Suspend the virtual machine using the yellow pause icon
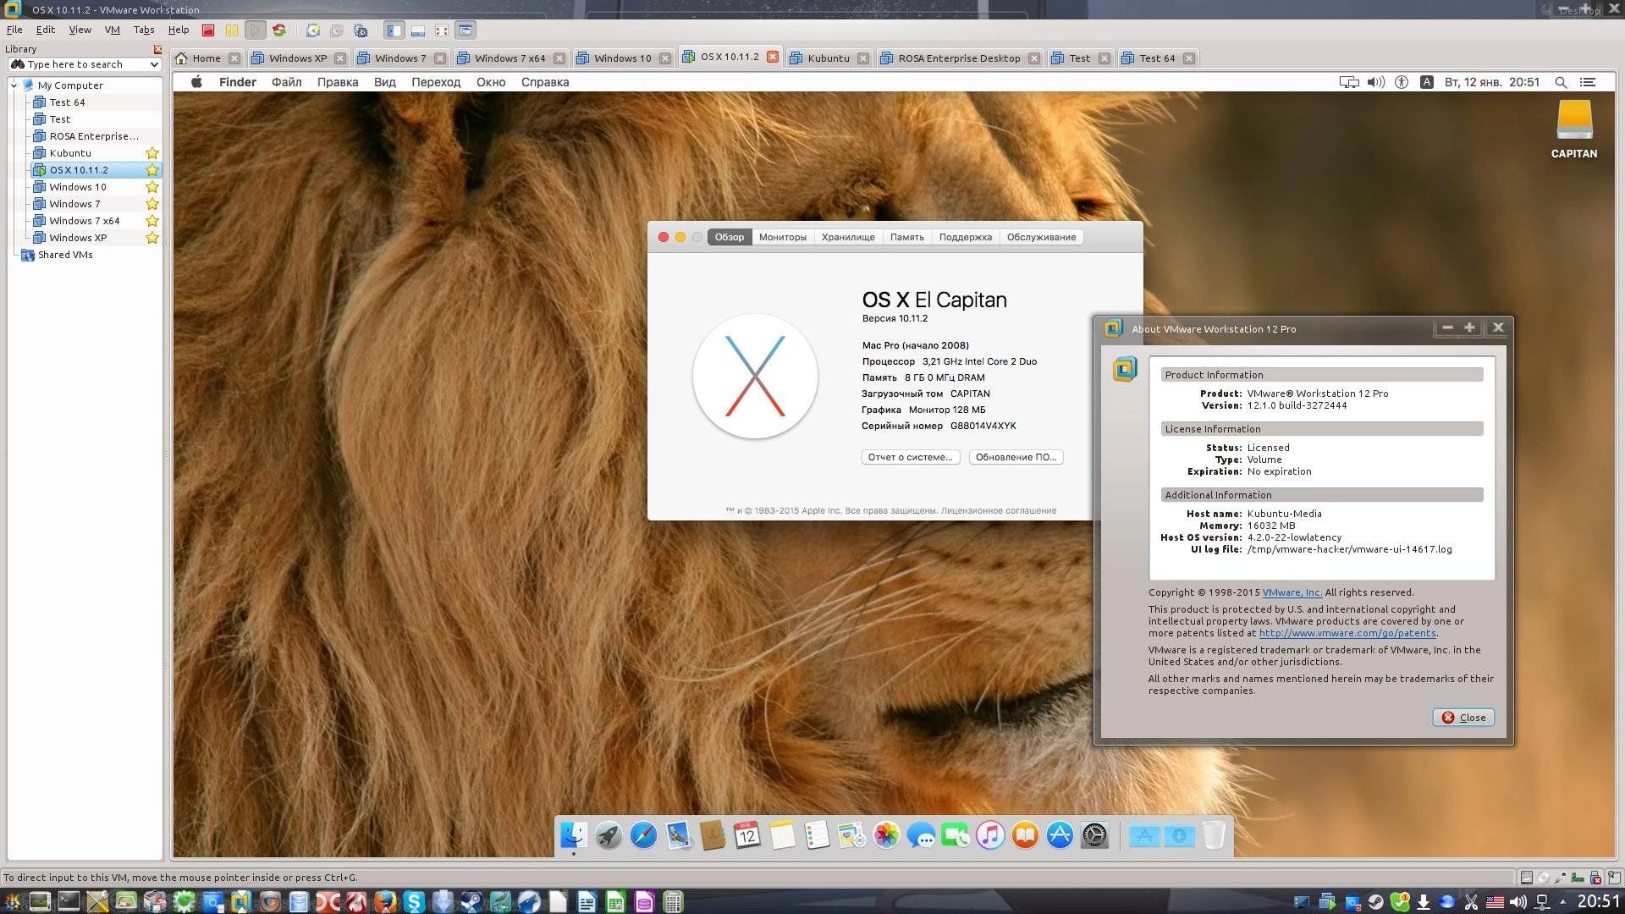 (232, 30)
